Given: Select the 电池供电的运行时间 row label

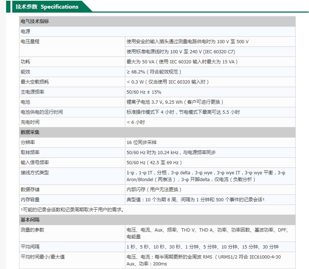Looking at the screenshot, I should click(42, 112).
